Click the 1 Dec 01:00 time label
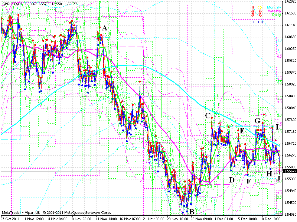The image size is (297, 222). (x=224, y=219)
